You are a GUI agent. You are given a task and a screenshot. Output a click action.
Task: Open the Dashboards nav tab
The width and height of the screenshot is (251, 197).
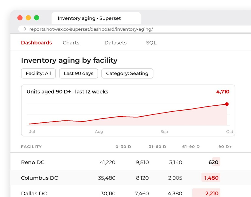tap(36, 43)
